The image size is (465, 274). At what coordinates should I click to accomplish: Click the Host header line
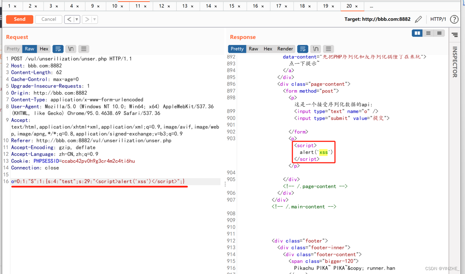click(x=37, y=66)
